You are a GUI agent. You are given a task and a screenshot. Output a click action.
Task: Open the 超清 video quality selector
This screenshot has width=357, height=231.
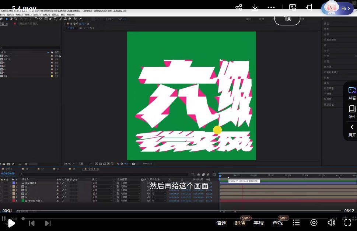click(x=240, y=223)
